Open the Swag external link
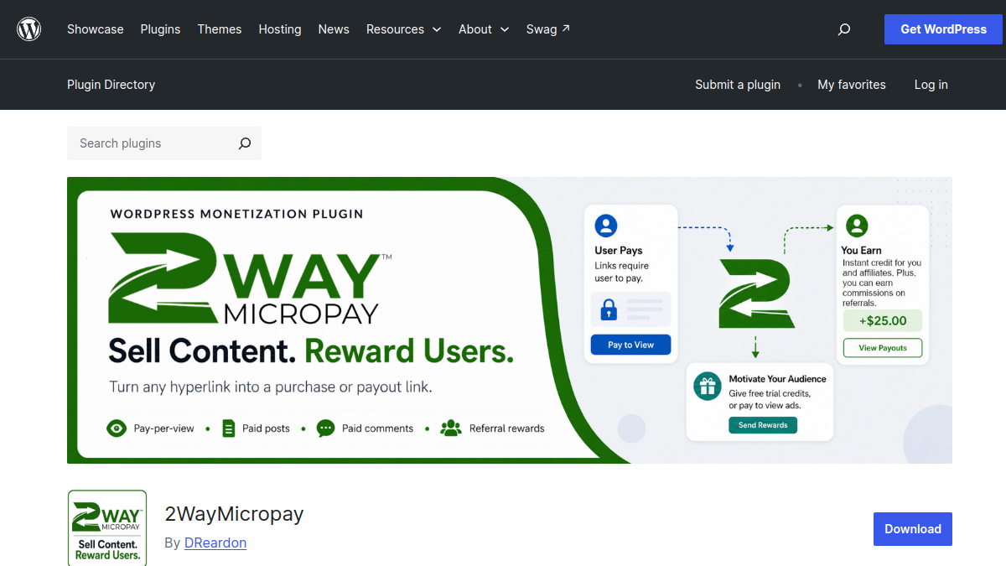 click(x=548, y=29)
